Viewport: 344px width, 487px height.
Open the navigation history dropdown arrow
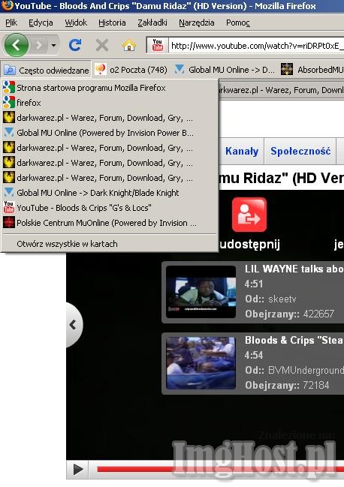click(54, 46)
